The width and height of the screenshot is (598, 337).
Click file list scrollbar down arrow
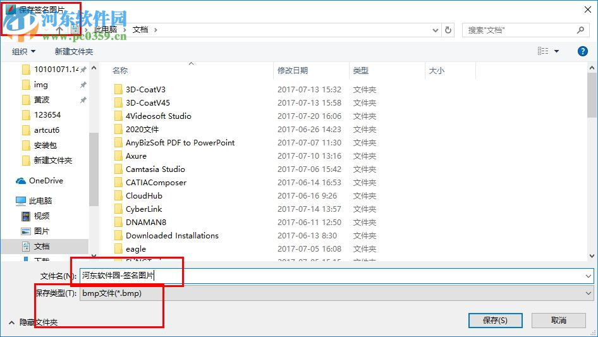pos(592,256)
